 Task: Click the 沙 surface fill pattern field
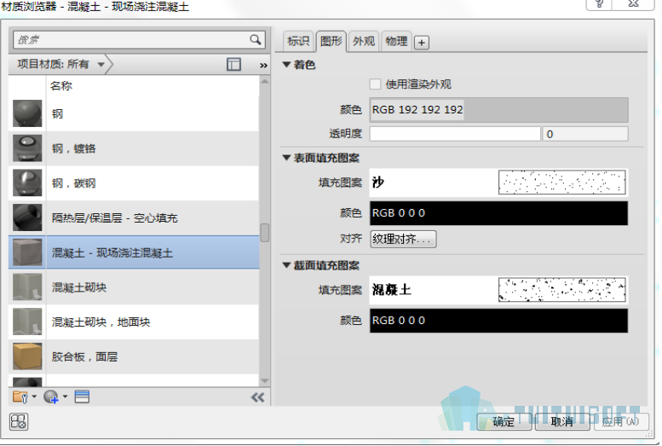tap(498, 182)
